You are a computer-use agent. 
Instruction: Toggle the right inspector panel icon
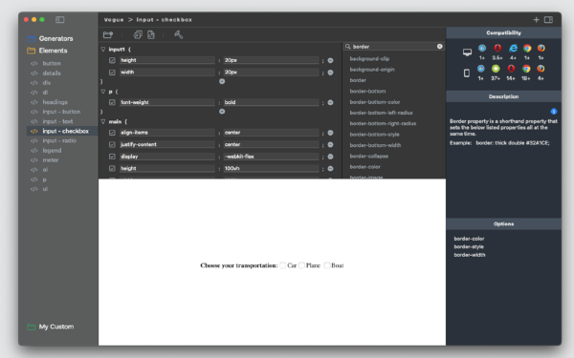pyautogui.click(x=548, y=20)
